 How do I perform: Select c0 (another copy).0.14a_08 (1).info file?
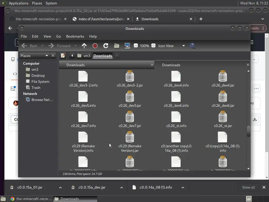(x=176, y=137)
